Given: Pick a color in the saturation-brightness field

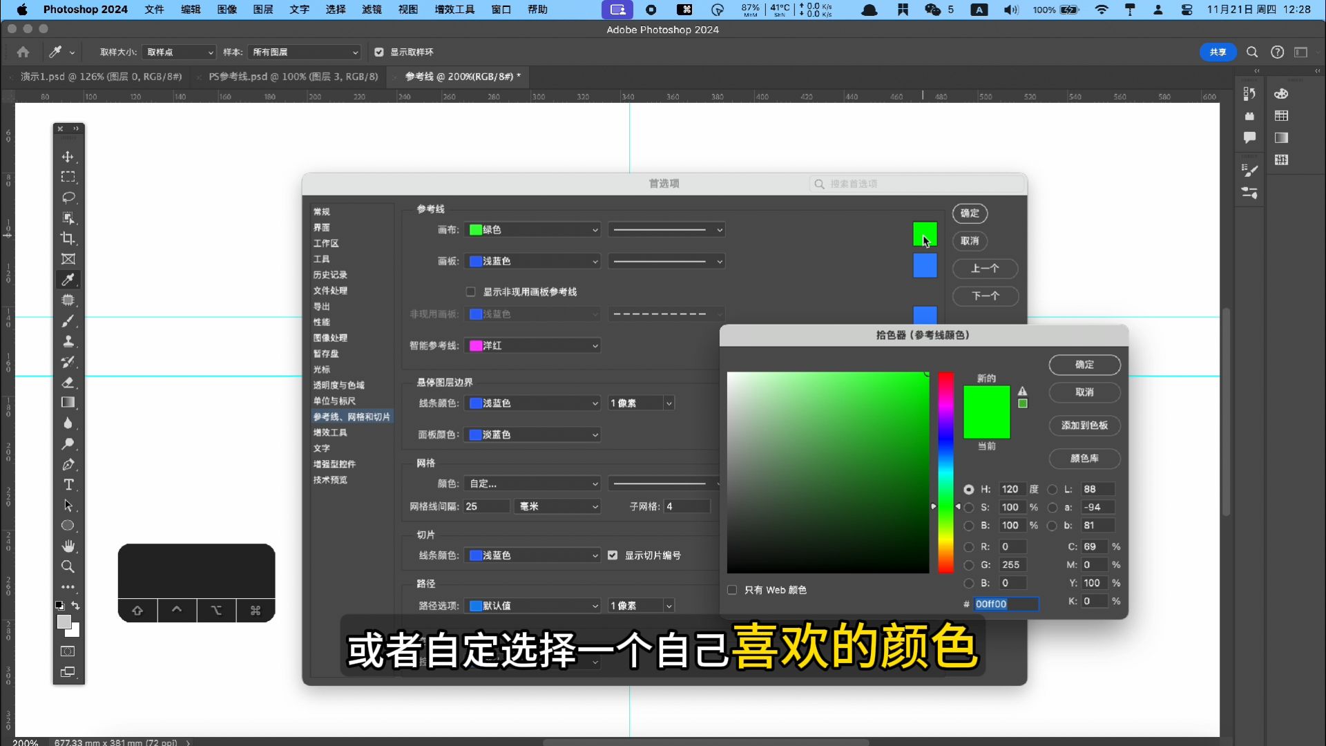Looking at the screenshot, I should click(828, 472).
